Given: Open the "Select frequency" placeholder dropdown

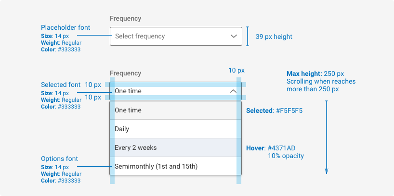Looking at the screenshot, I should [x=176, y=36].
